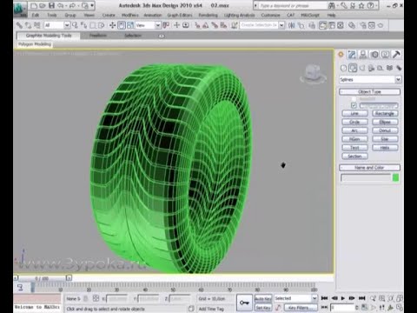Click the Open File icon in quick access toolbar
Image resolution: width=417 pixels, height=313 pixels.
tap(43, 5)
